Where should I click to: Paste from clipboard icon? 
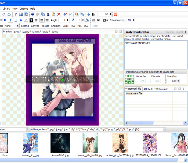click(53, 14)
